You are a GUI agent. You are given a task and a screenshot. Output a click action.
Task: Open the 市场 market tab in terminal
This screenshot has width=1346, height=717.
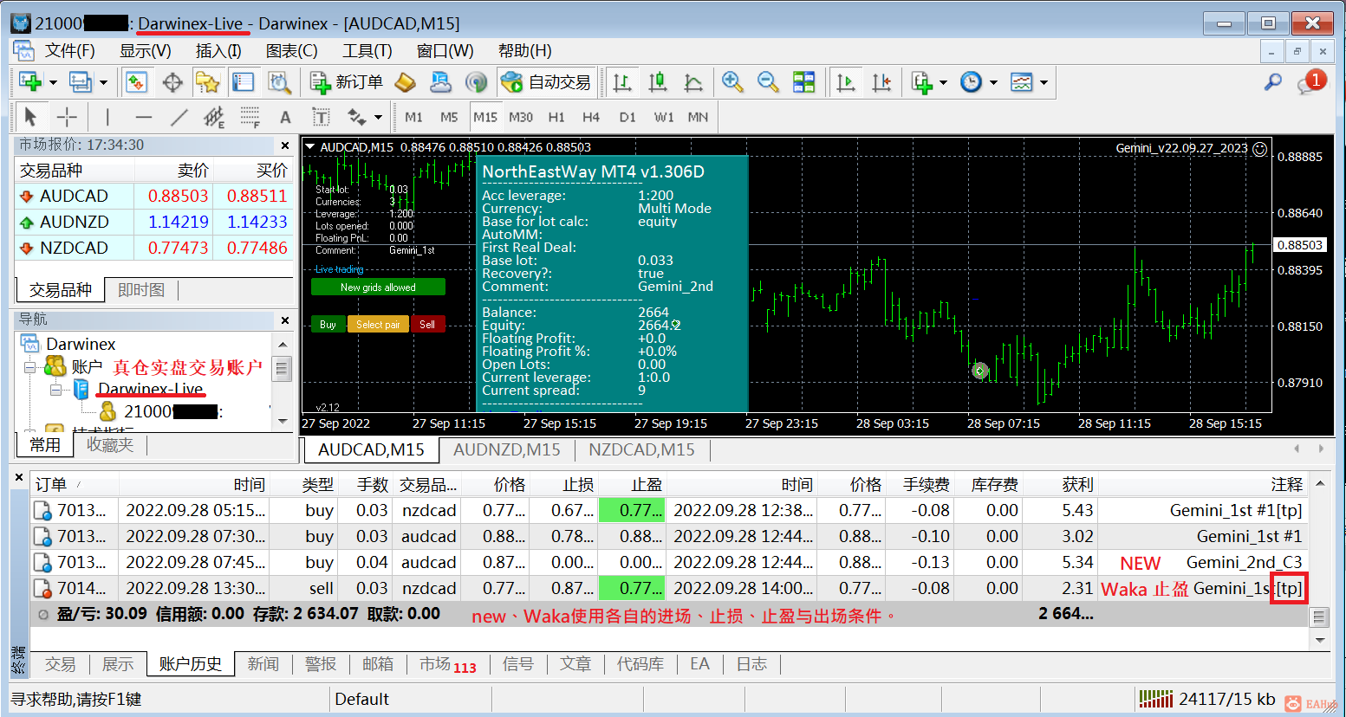click(x=447, y=664)
